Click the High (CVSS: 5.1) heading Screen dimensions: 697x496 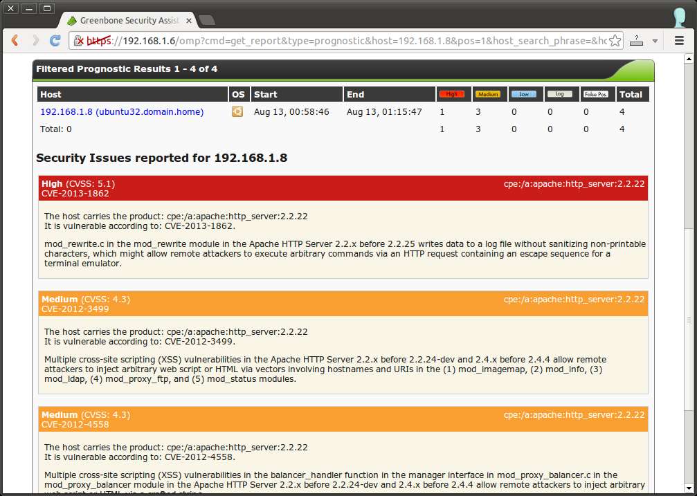78,183
